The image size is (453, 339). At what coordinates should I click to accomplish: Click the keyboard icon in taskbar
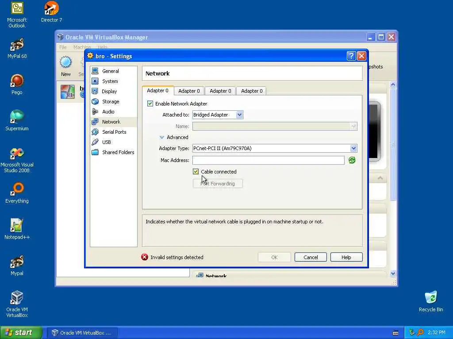395,333
